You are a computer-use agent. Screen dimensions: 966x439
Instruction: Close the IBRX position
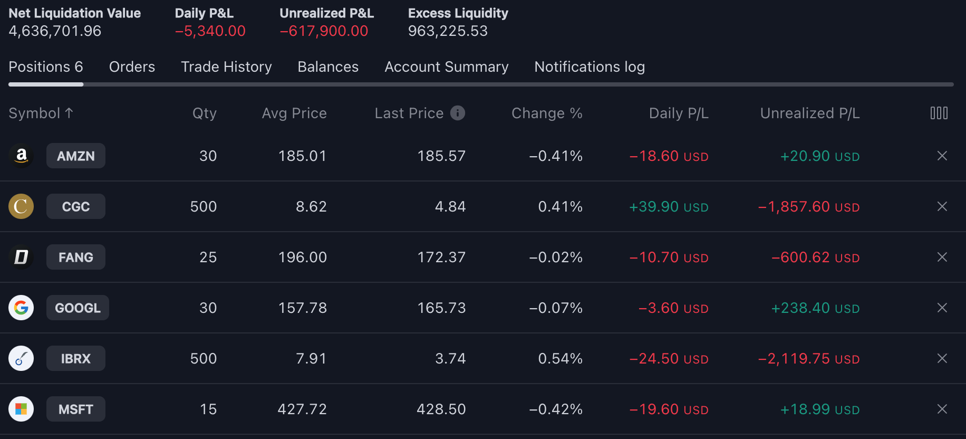click(x=942, y=358)
